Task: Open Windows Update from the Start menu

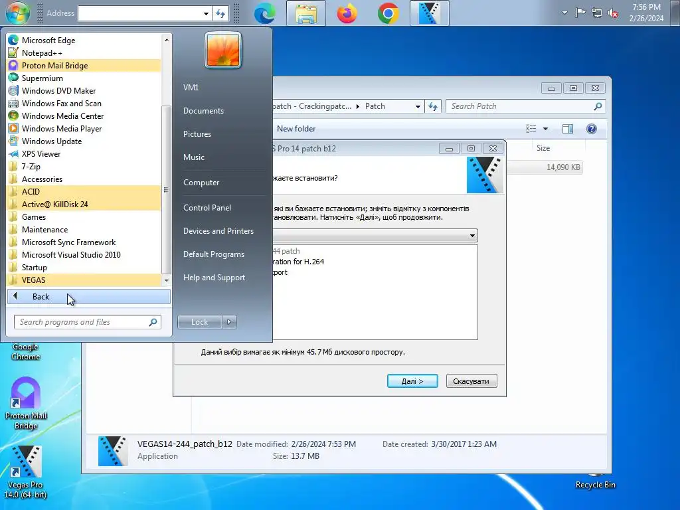Action: pyautogui.click(x=84, y=141)
